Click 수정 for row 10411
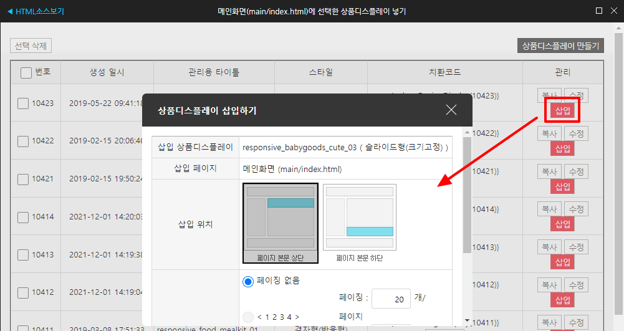The width and height of the screenshot is (624, 331). coord(576,323)
